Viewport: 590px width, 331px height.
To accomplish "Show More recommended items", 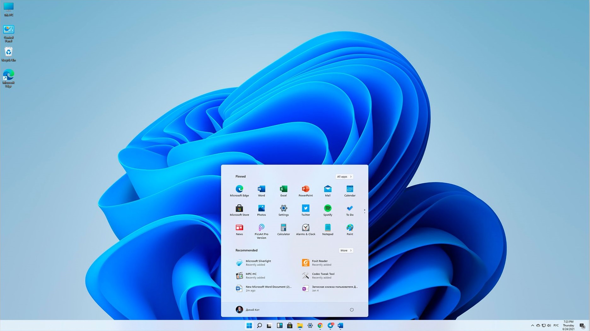I will (x=346, y=250).
